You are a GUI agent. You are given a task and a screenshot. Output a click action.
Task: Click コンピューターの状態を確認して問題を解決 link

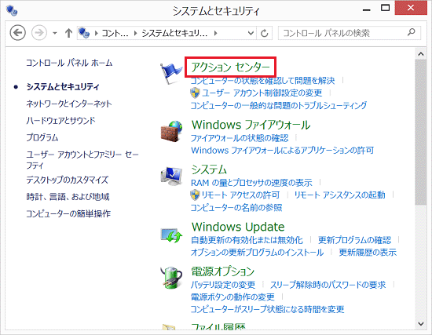tap(262, 81)
